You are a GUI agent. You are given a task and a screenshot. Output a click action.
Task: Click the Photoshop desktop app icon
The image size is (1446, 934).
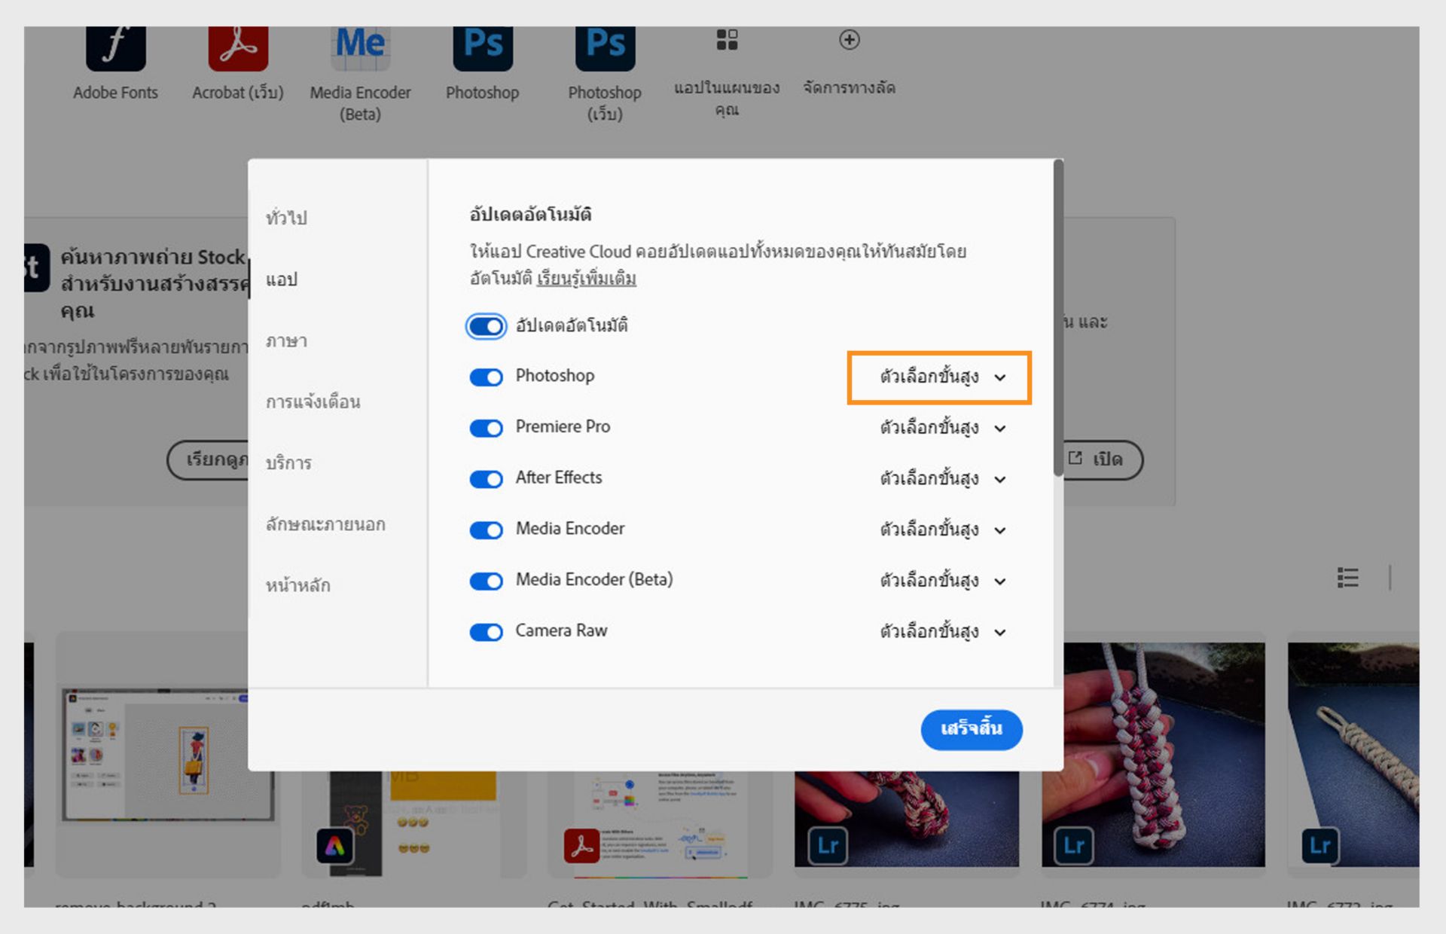[482, 49]
